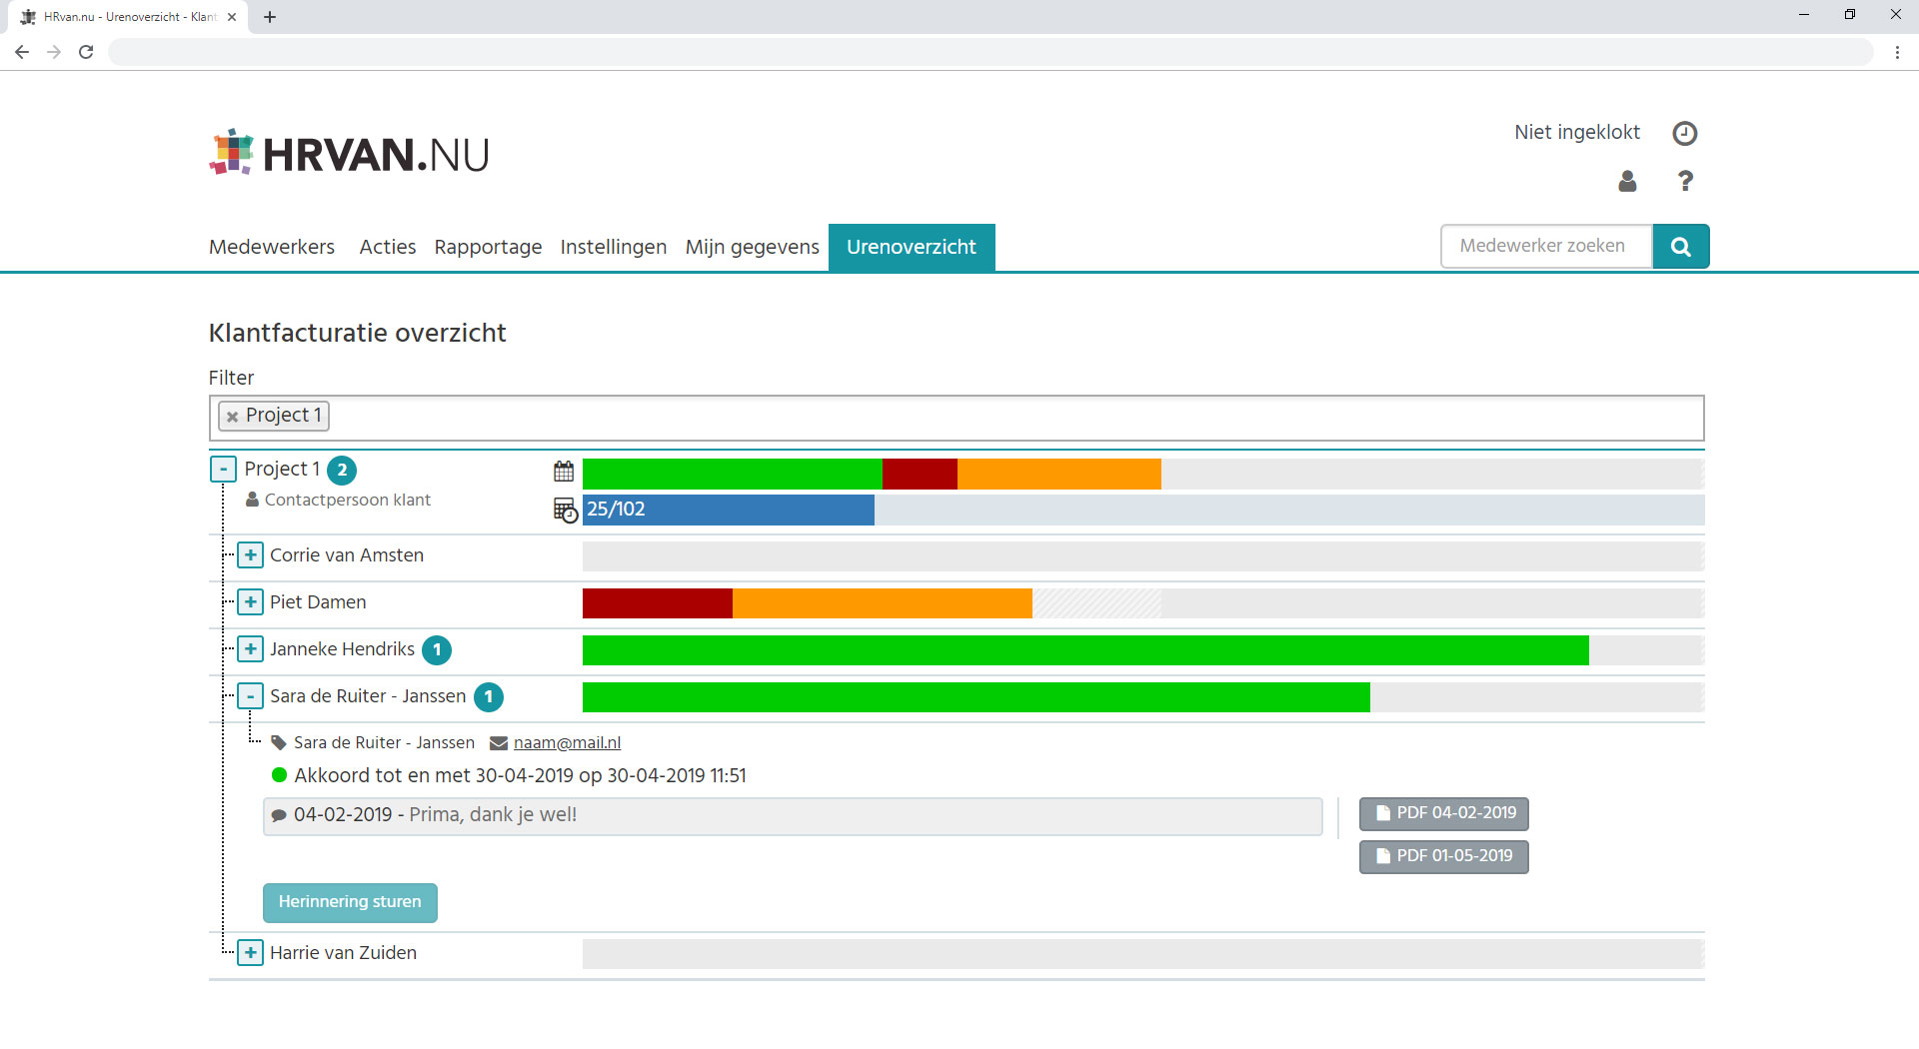Select the Piet Damen name

pyautogui.click(x=318, y=602)
